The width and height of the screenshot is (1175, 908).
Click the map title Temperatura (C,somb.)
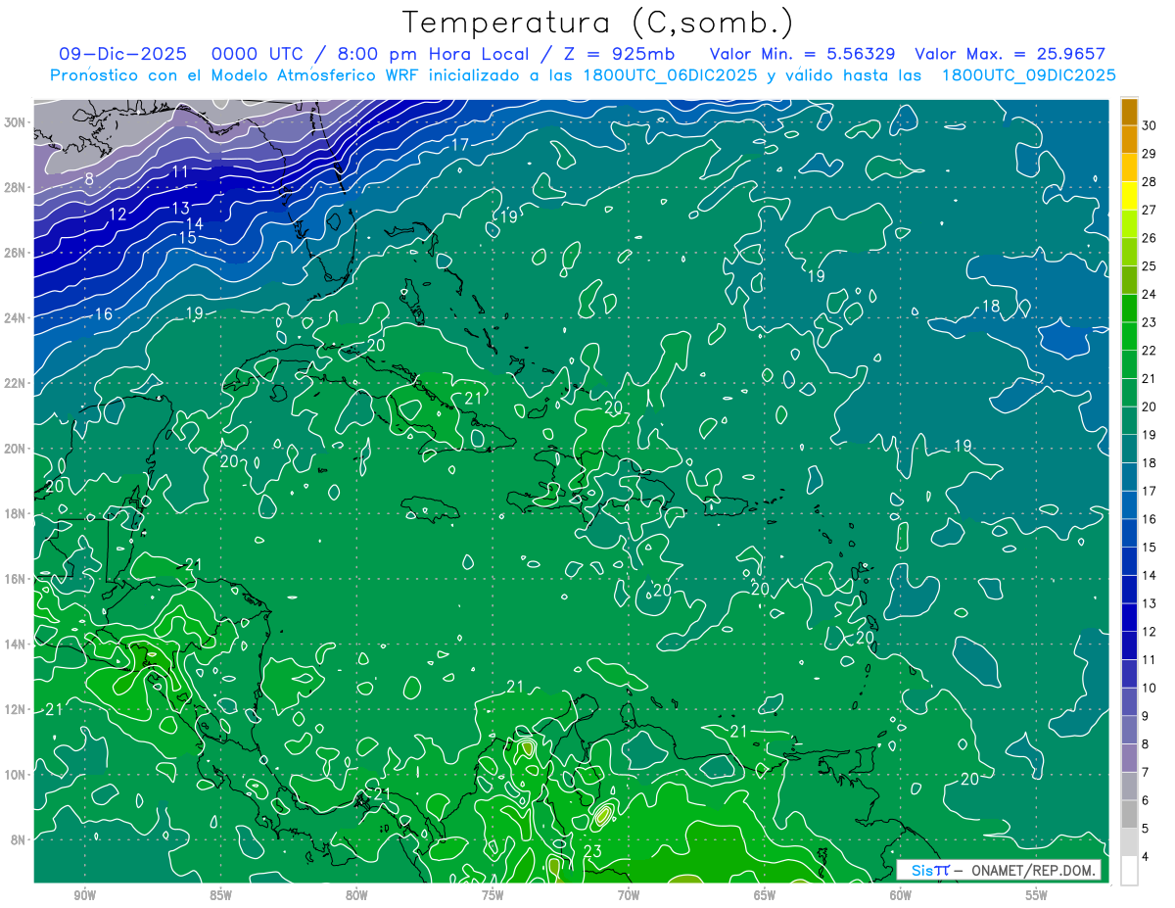click(x=598, y=23)
